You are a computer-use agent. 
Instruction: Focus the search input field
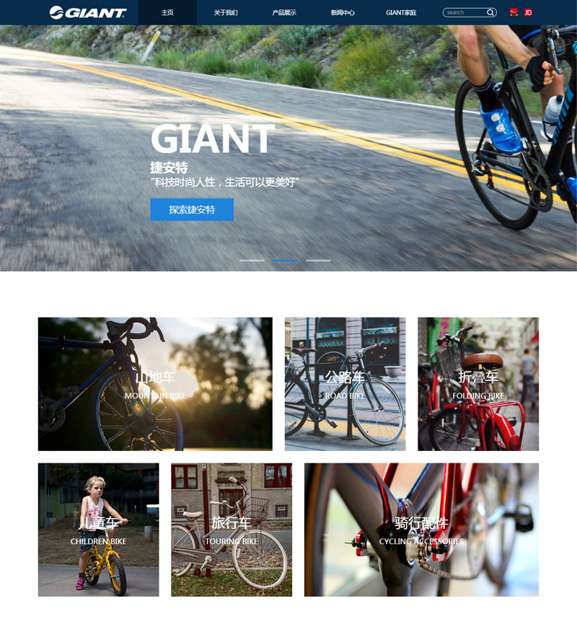(x=465, y=12)
